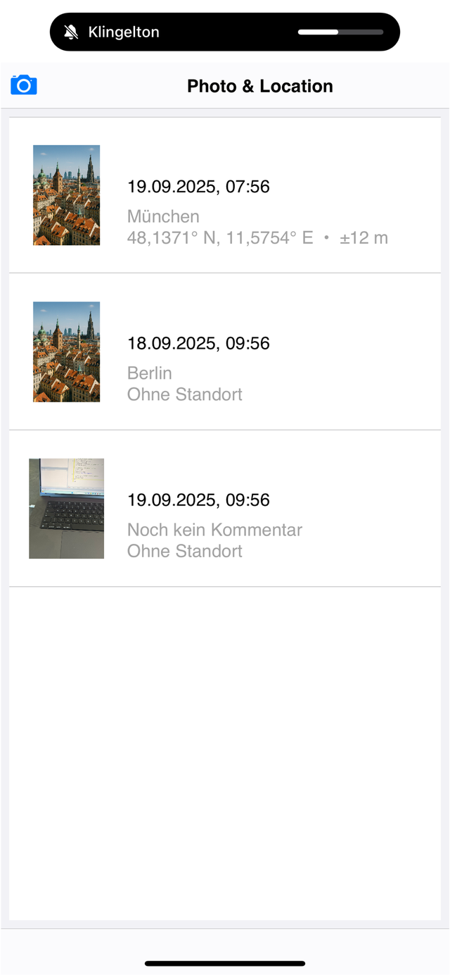Tap the blue camera icon to take a photo
This screenshot has width=450, height=975.
point(23,84)
